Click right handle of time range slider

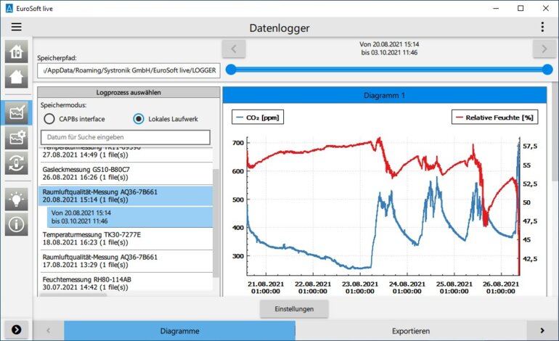547,70
